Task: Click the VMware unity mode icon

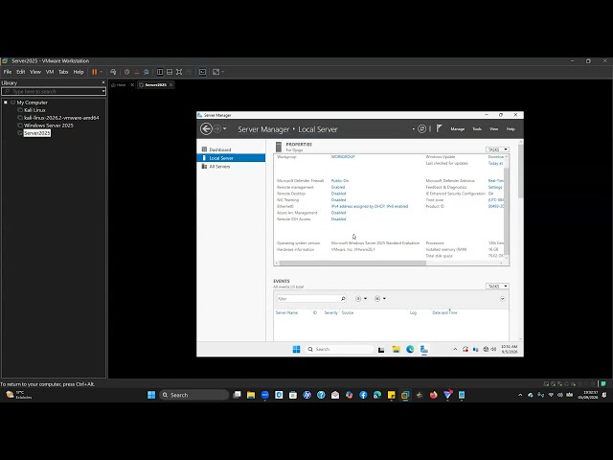Action: (189, 72)
